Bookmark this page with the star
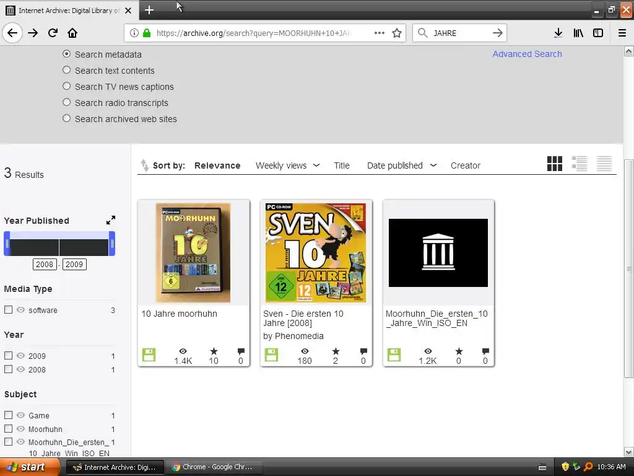Screen dimensions: 634x476 [397, 33]
